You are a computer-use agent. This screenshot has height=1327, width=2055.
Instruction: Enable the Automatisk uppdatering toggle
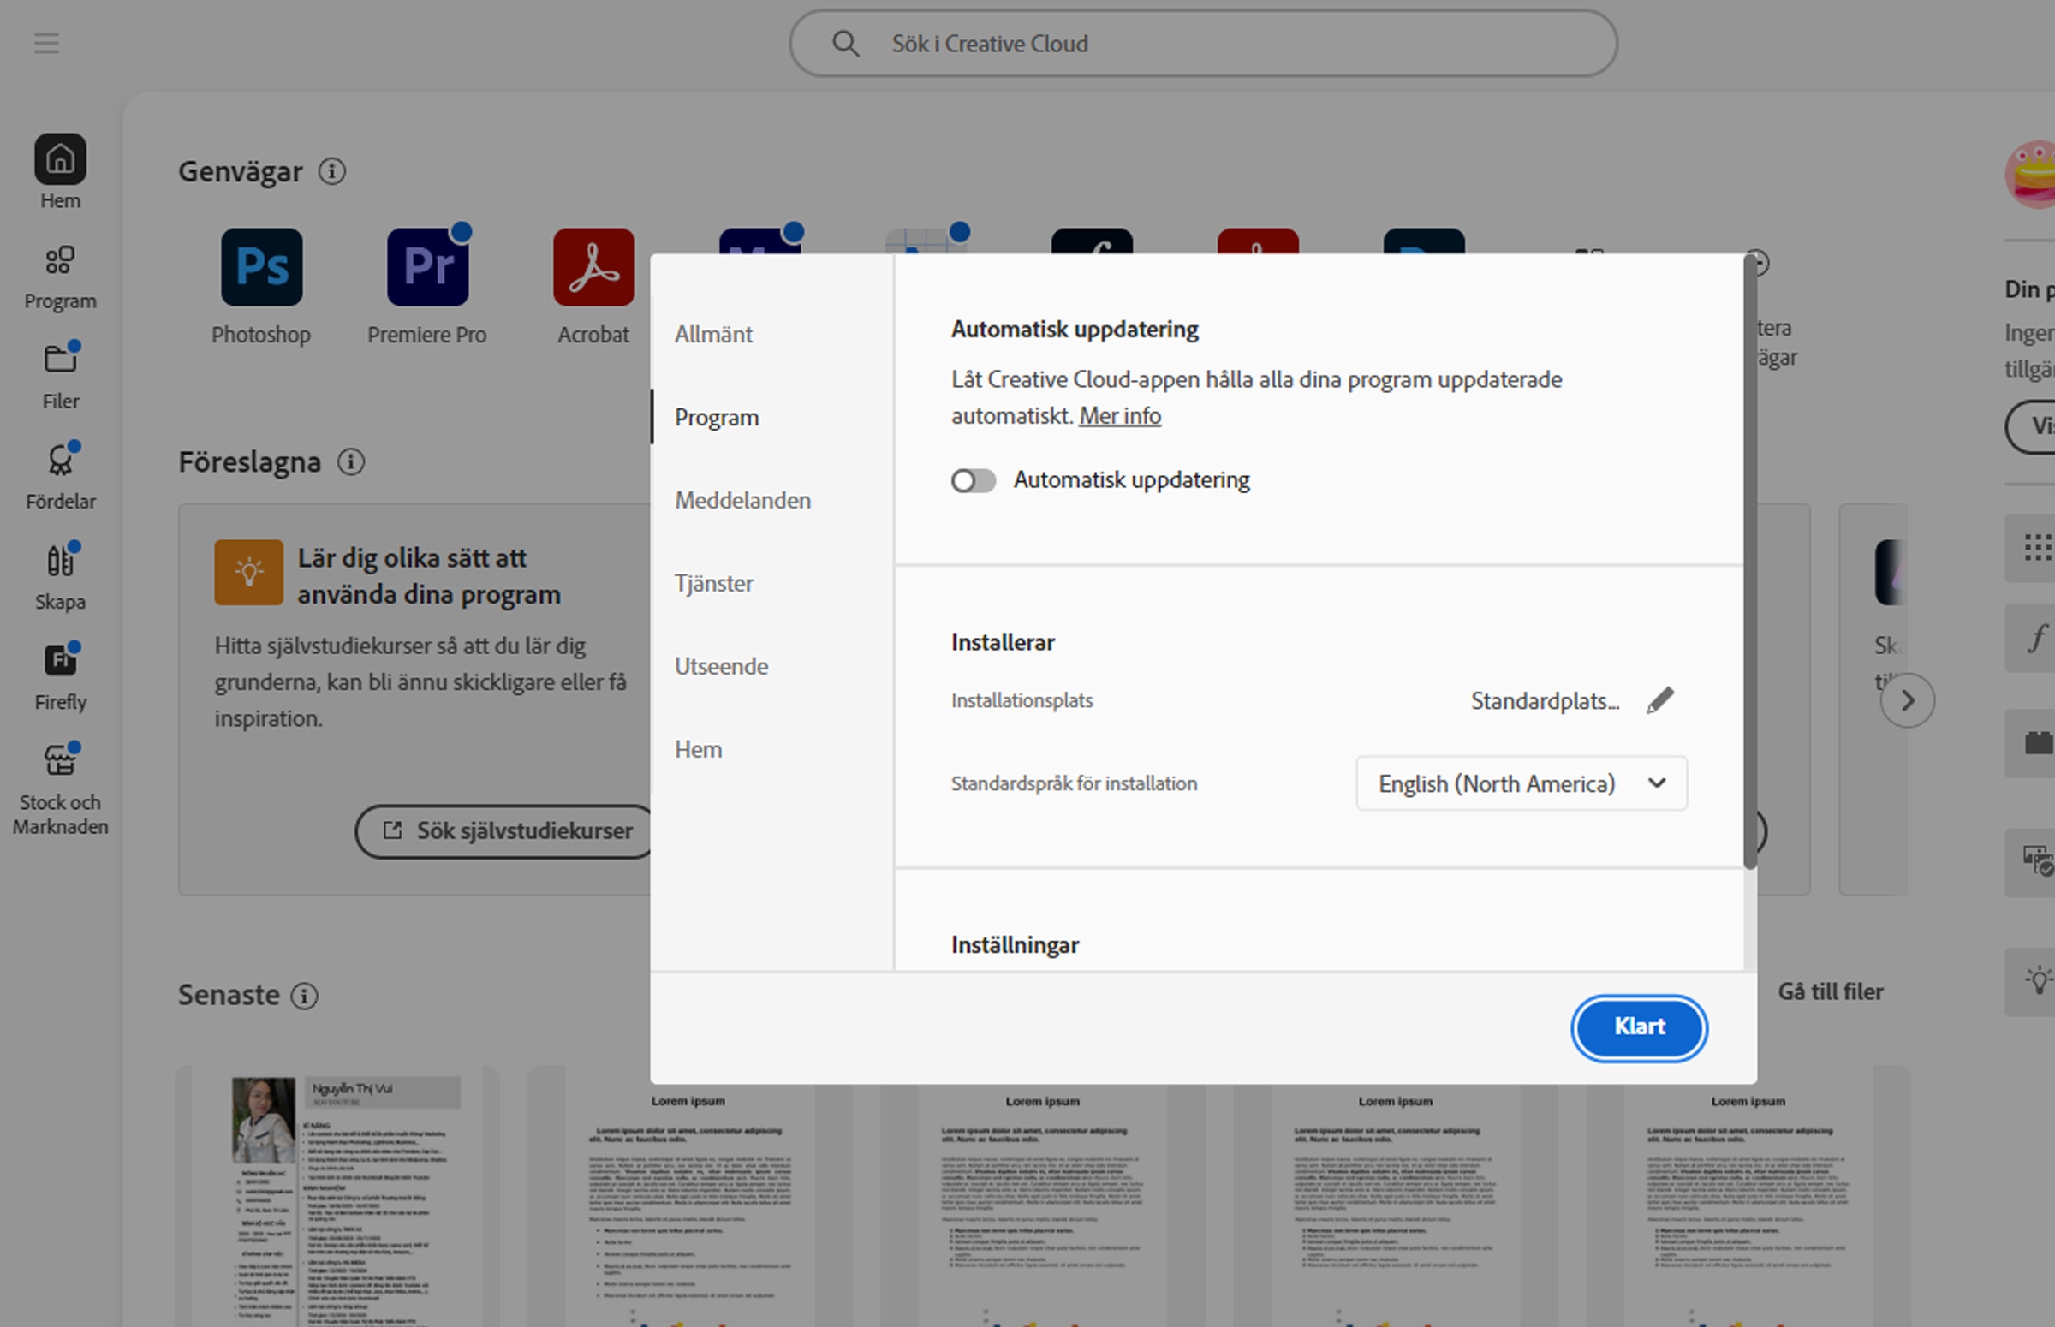pos(973,480)
